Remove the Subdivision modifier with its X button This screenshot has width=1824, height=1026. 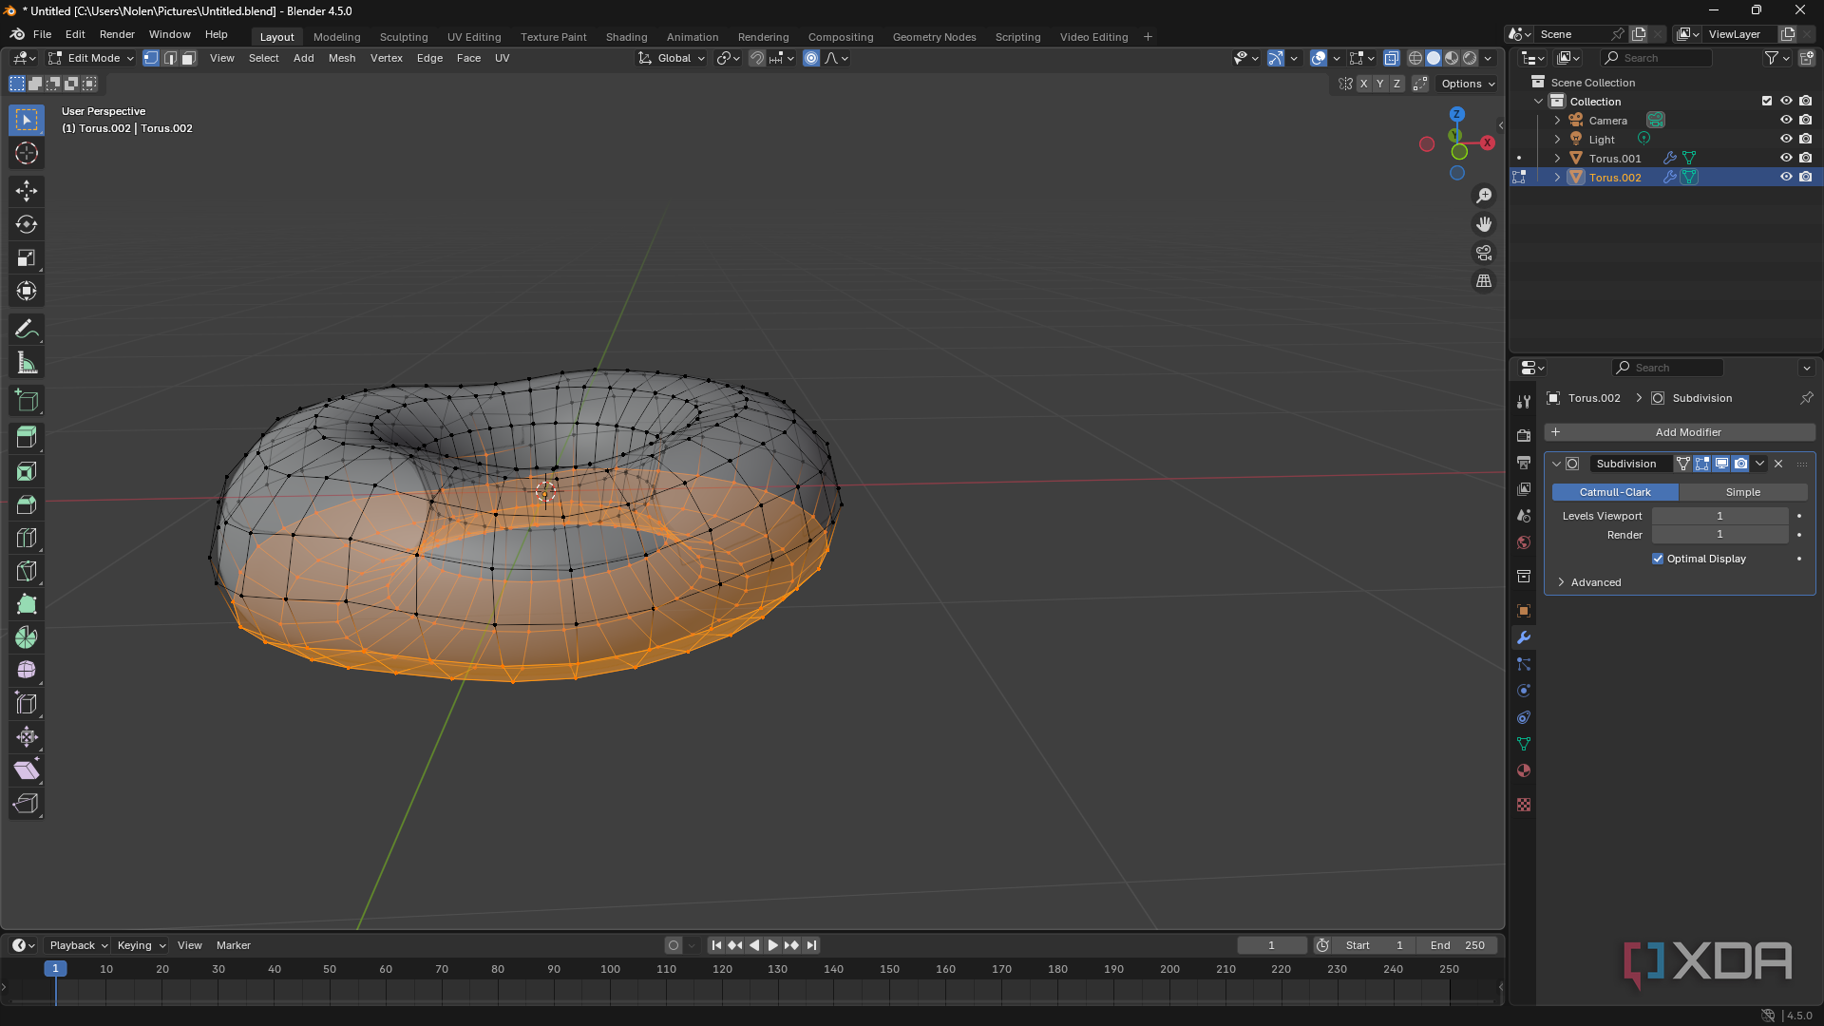1778,464
